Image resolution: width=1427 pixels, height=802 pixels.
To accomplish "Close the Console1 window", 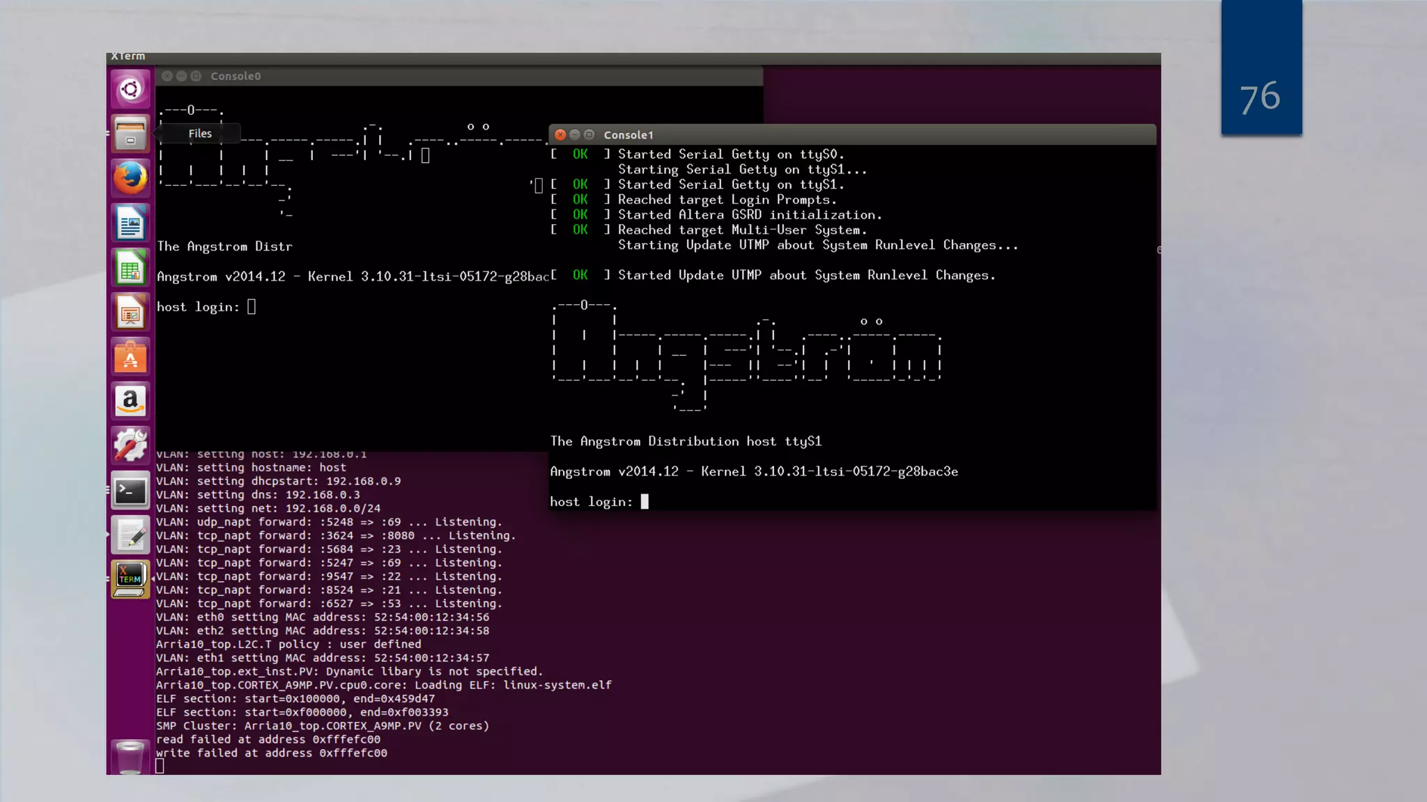I will point(560,135).
